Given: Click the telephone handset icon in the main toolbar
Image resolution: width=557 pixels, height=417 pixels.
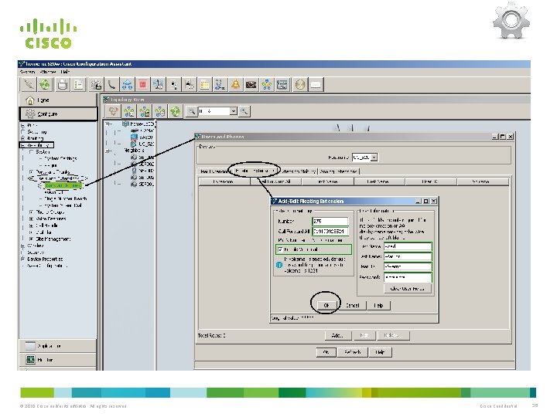Looking at the screenshot, I should pyautogui.click(x=111, y=85).
